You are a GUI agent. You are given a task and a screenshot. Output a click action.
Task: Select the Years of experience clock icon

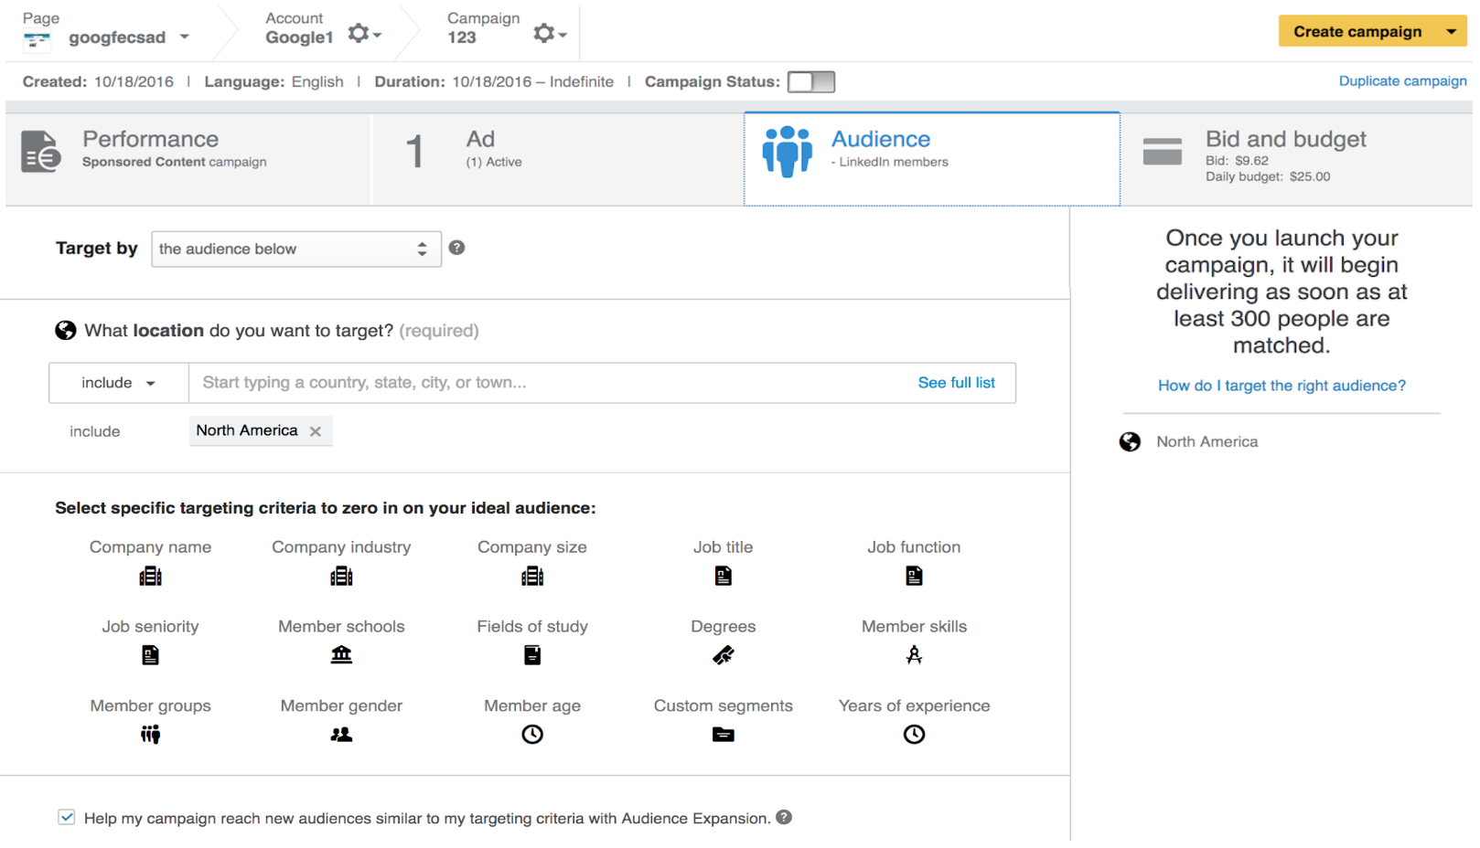(x=913, y=735)
